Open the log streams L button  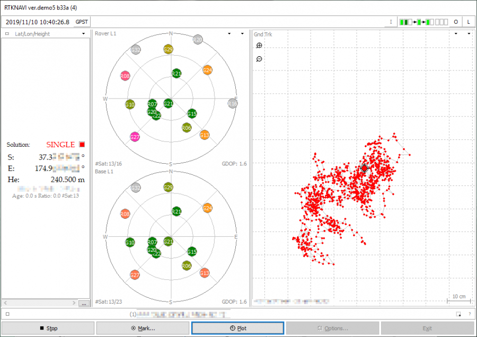[x=469, y=22]
